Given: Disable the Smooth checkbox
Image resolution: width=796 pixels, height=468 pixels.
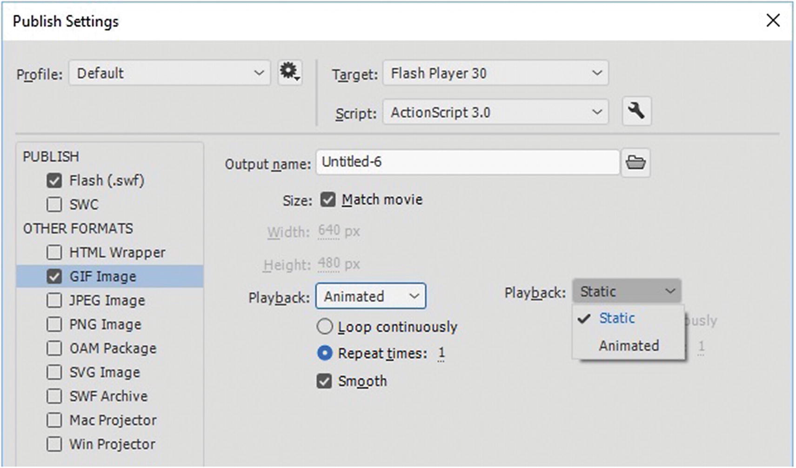Looking at the screenshot, I should (x=324, y=381).
